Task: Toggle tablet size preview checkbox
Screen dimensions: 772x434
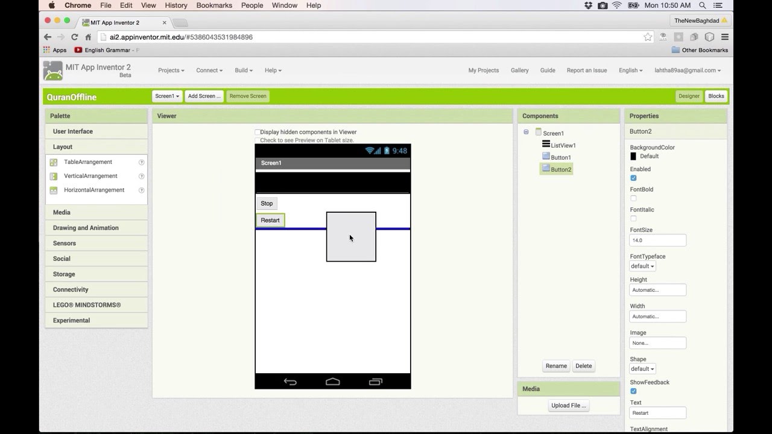Action: 258,140
